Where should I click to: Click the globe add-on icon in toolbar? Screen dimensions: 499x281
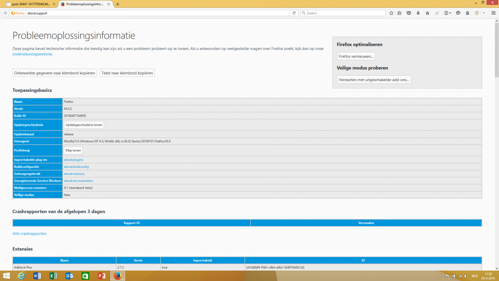tap(446, 13)
